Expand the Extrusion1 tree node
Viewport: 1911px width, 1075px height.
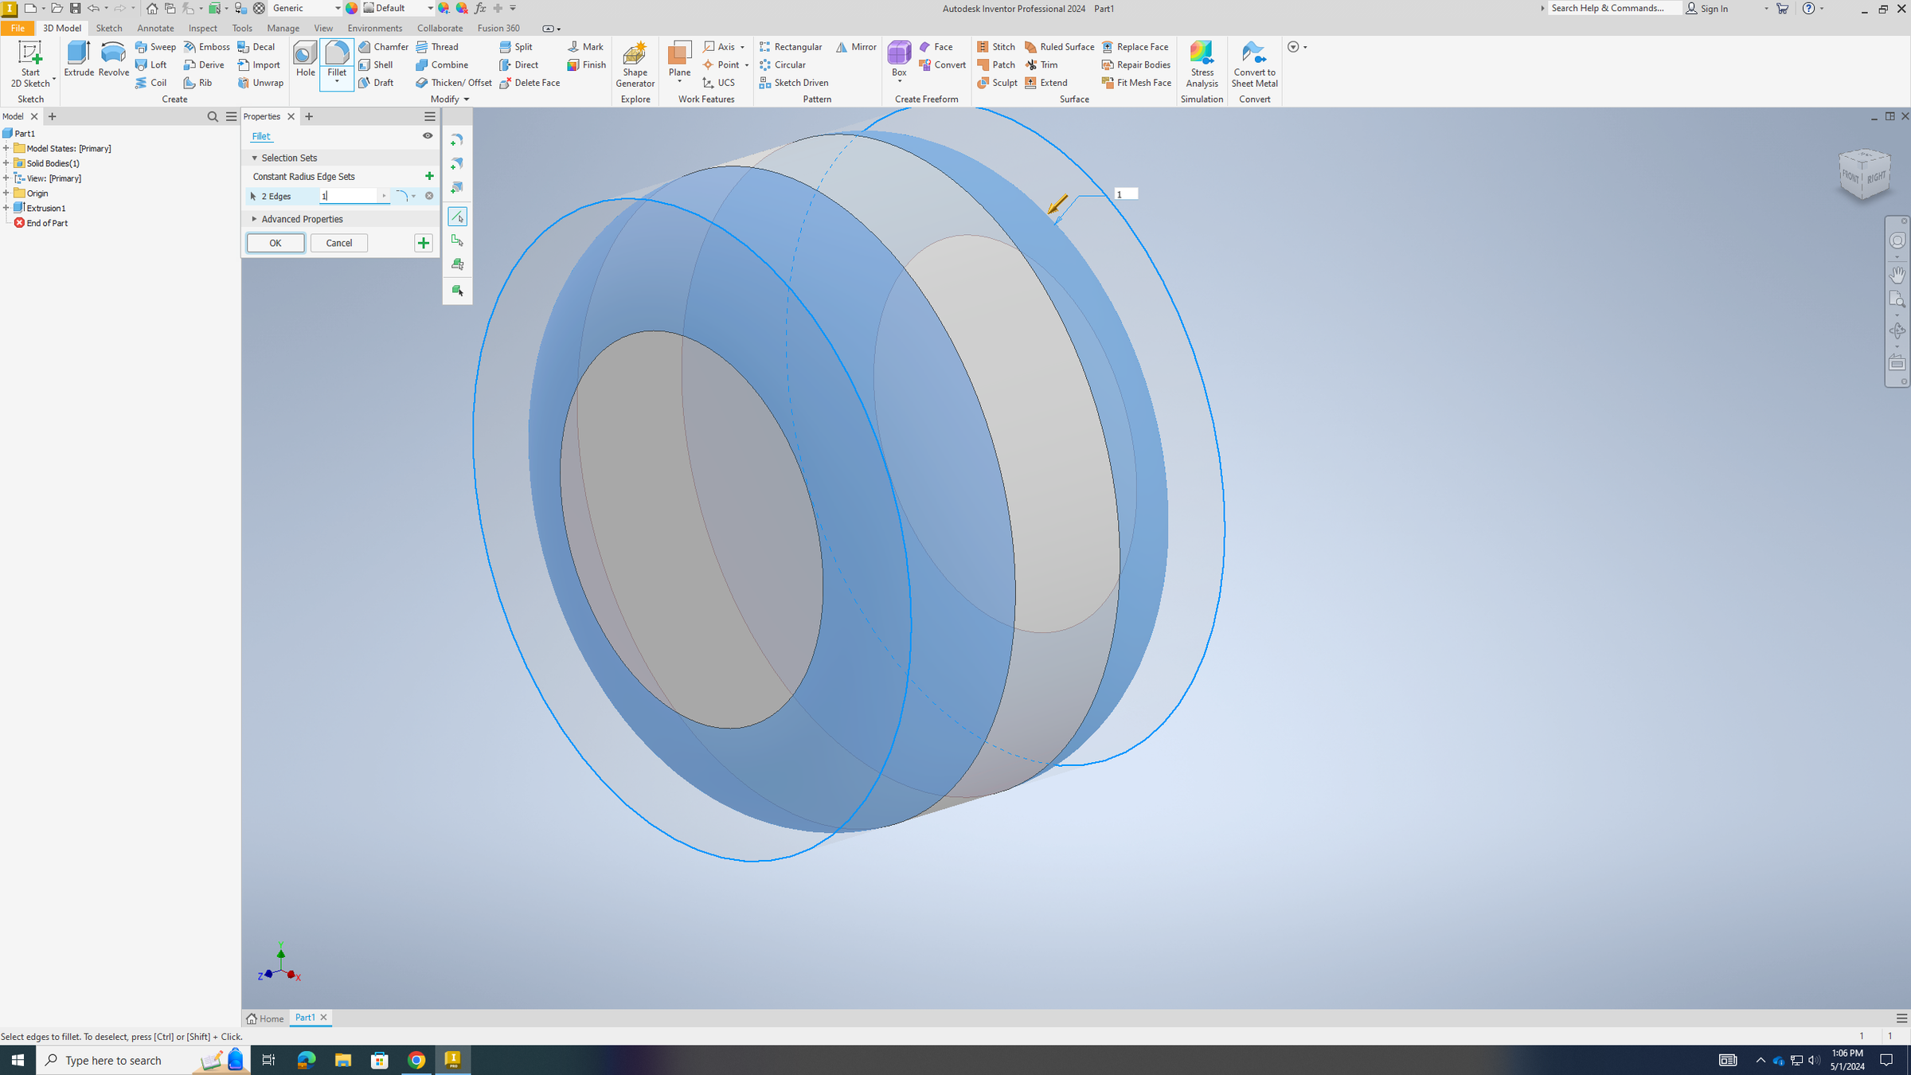coord(6,208)
